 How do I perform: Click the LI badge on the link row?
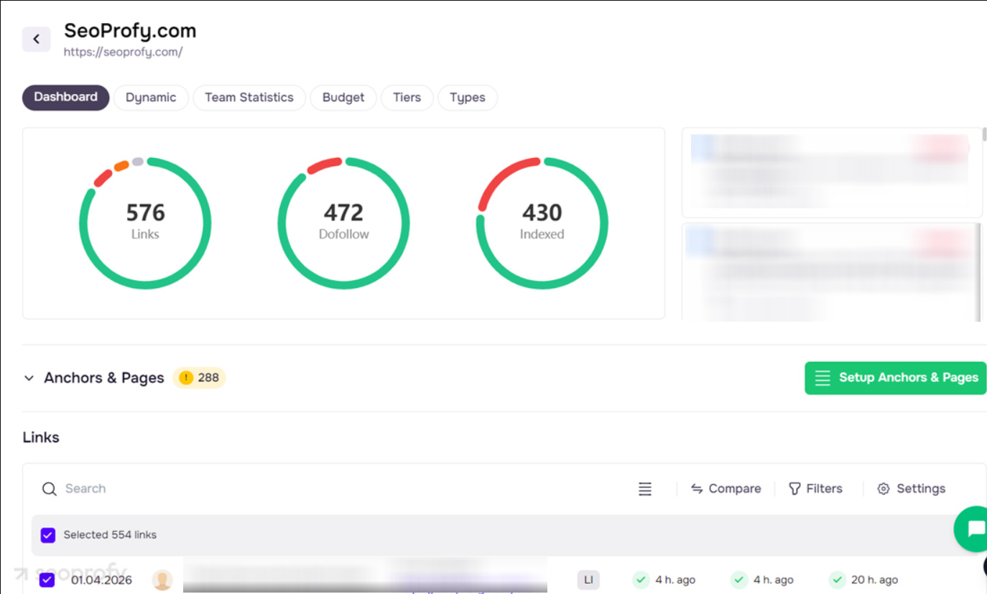pyautogui.click(x=588, y=580)
